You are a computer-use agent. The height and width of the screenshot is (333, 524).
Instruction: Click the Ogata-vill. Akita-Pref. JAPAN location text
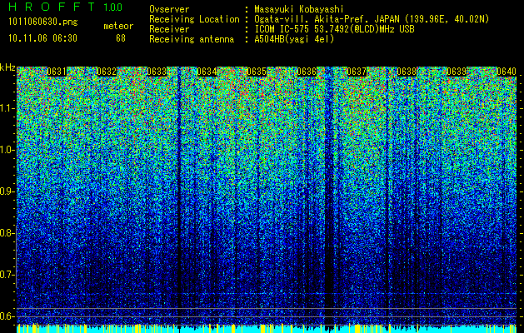tap(372, 19)
